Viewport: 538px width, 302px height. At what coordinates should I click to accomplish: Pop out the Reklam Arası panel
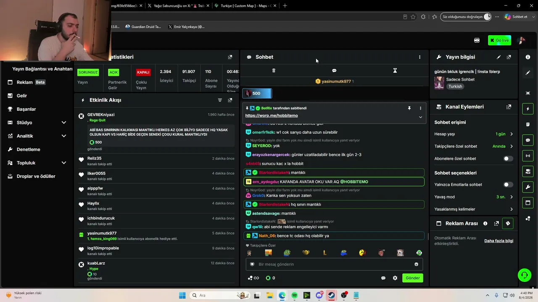(x=496, y=224)
